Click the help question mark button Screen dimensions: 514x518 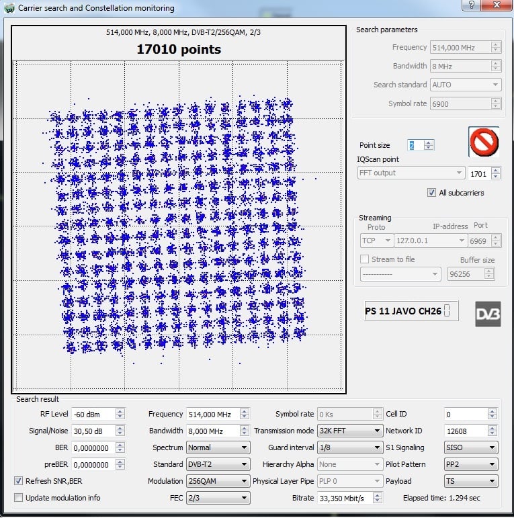472,5
